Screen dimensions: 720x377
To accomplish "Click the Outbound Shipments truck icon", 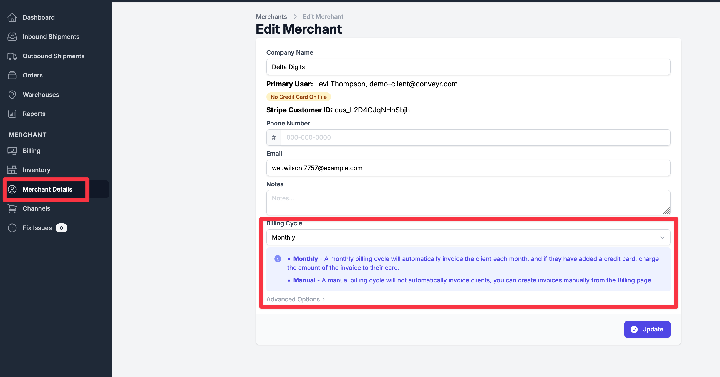I will click(12, 56).
